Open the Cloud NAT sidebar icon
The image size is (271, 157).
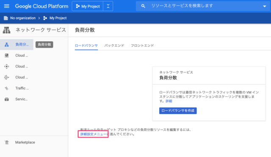7,77
